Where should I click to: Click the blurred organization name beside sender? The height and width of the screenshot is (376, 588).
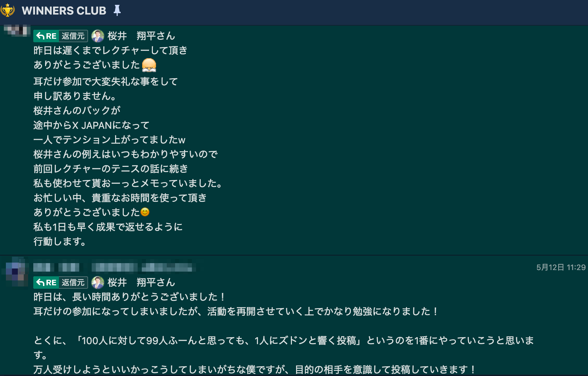click(143, 267)
